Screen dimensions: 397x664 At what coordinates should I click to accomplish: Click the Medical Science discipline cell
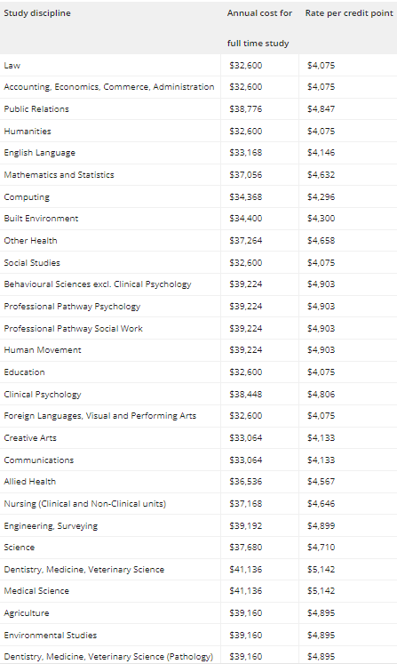coord(36,591)
